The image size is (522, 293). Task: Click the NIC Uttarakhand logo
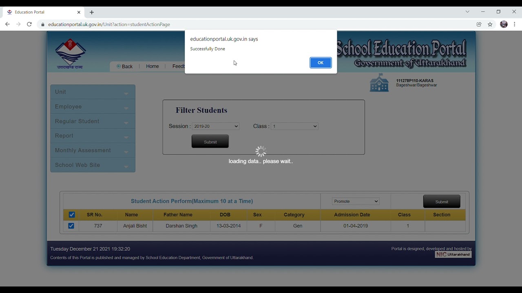453,254
